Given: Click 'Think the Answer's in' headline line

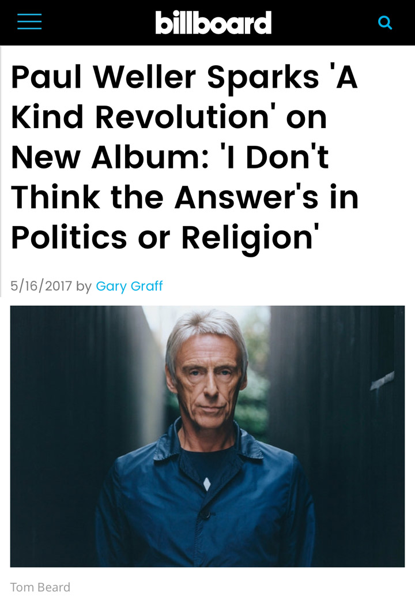Looking at the screenshot, I should point(184,197).
